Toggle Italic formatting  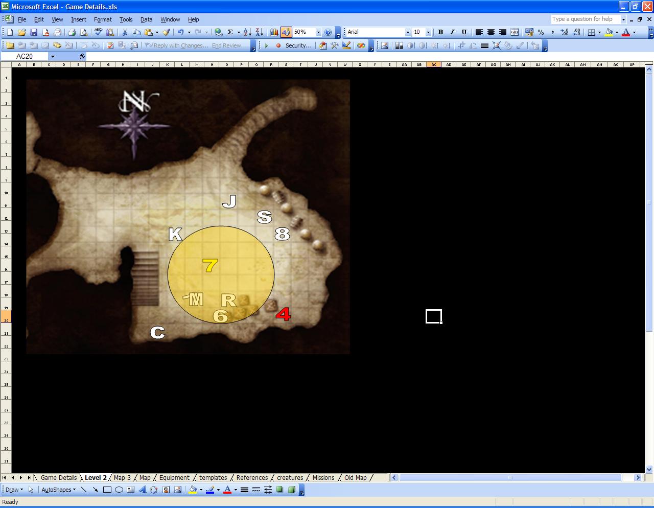tap(452, 32)
